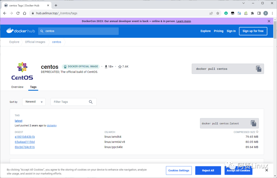
Task: Open Explore in the top navigation
Action: [205, 31]
